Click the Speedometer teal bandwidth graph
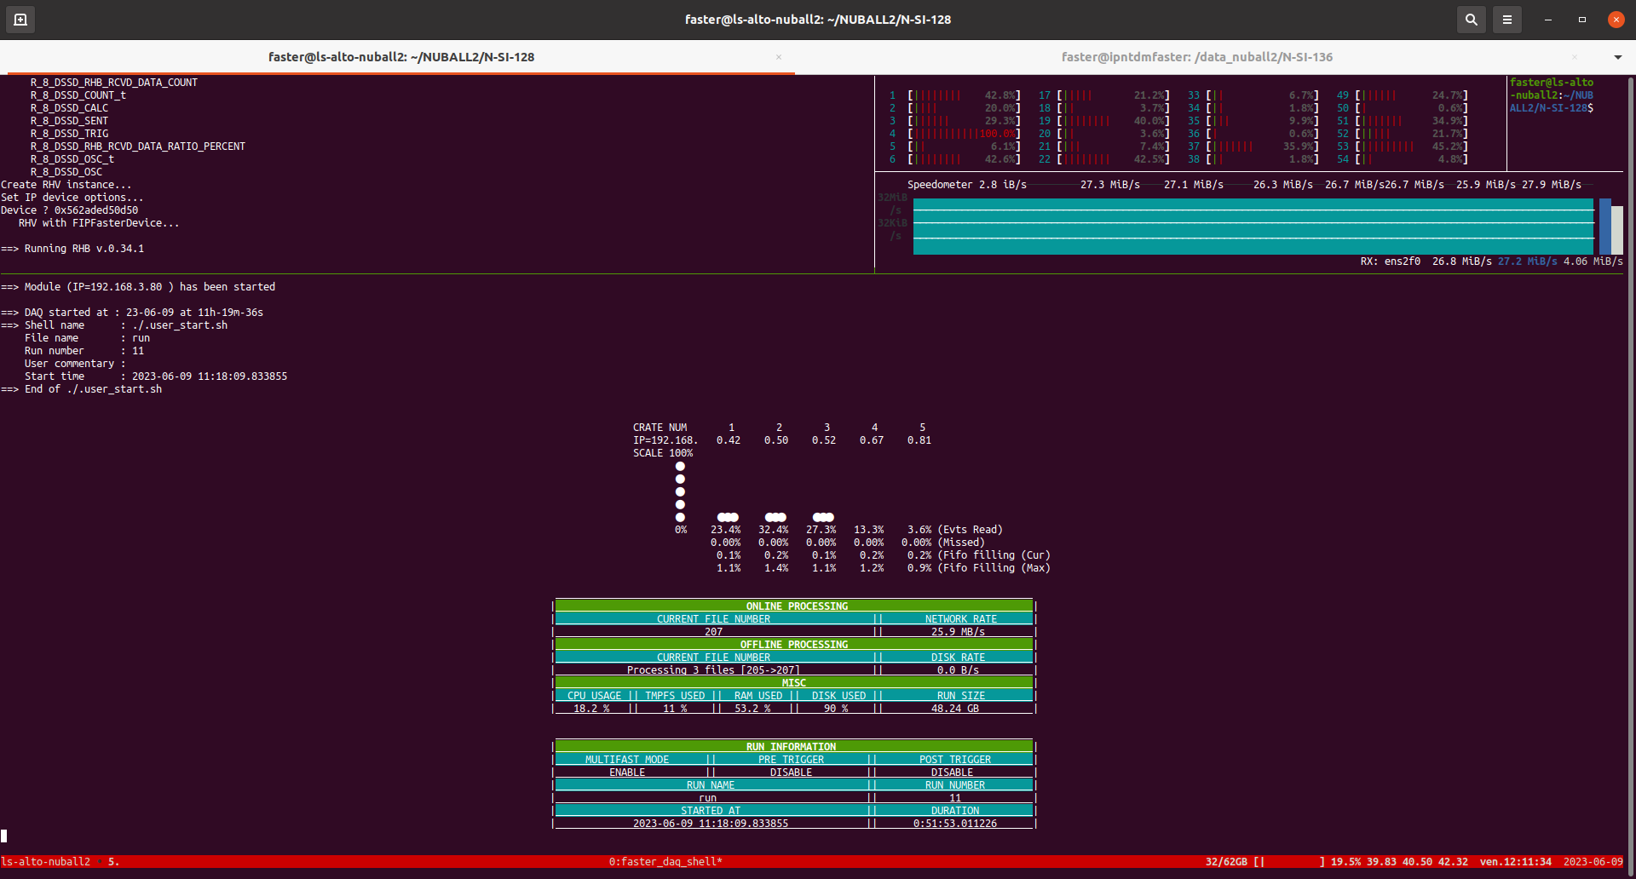The width and height of the screenshot is (1636, 879). (1253, 227)
